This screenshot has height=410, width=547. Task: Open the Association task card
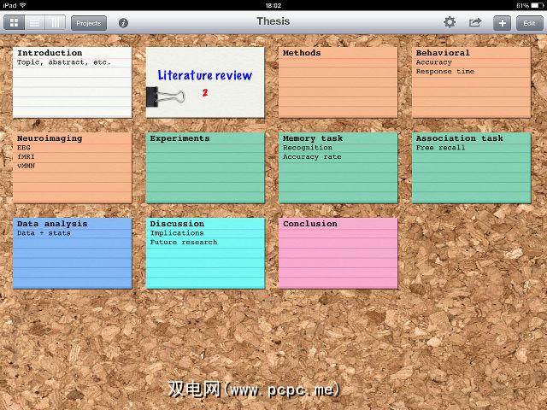[471, 167]
